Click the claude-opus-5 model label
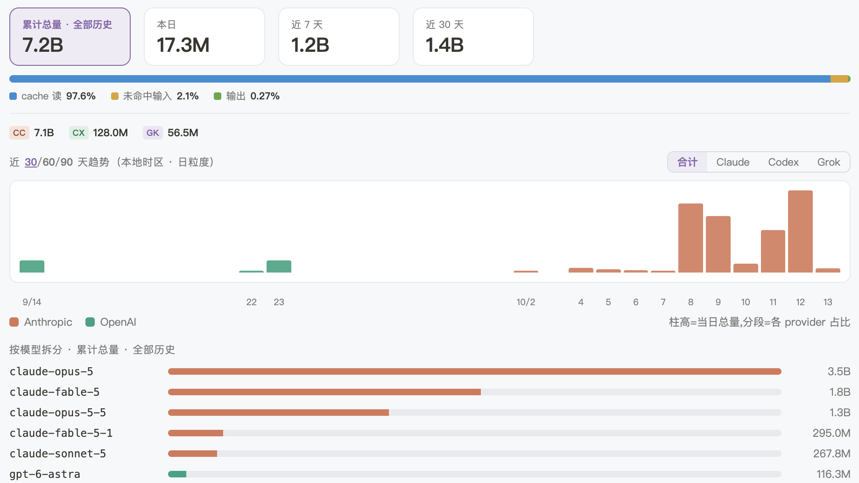 (x=51, y=371)
